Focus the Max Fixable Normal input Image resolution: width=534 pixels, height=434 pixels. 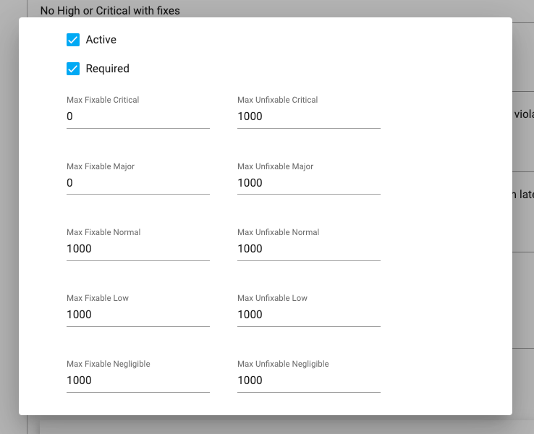point(137,249)
